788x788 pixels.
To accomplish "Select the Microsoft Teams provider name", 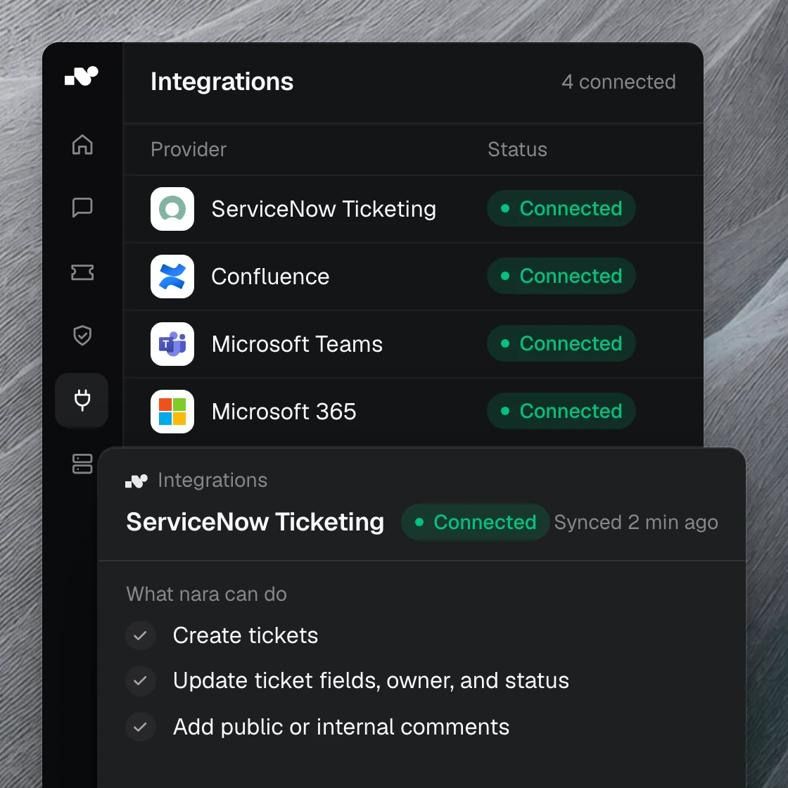I will pyautogui.click(x=297, y=344).
